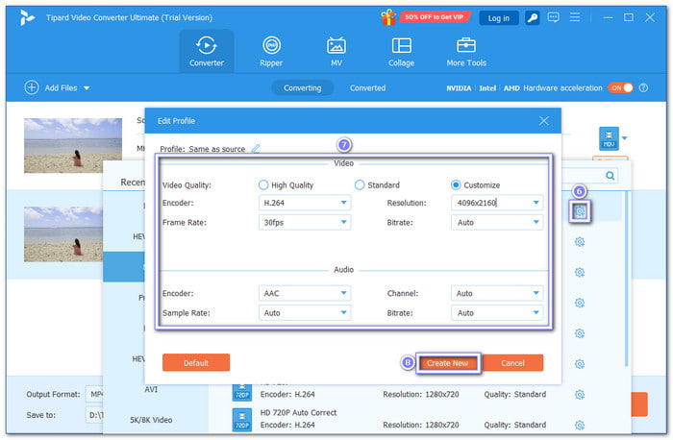Open More Tools toolbox
This screenshot has height=440, width=673.
pyautogui.click(x=466, y=51)
